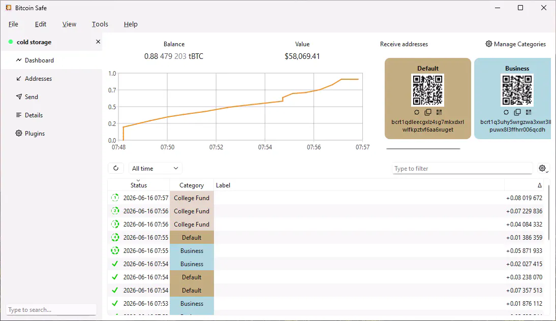Click the Bitcoin Safe app icon in title bar

tap(9, 8)
